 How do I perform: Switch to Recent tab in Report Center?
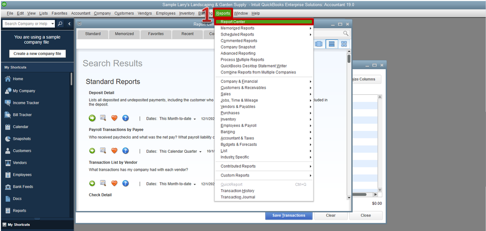(x=187, y=34)
